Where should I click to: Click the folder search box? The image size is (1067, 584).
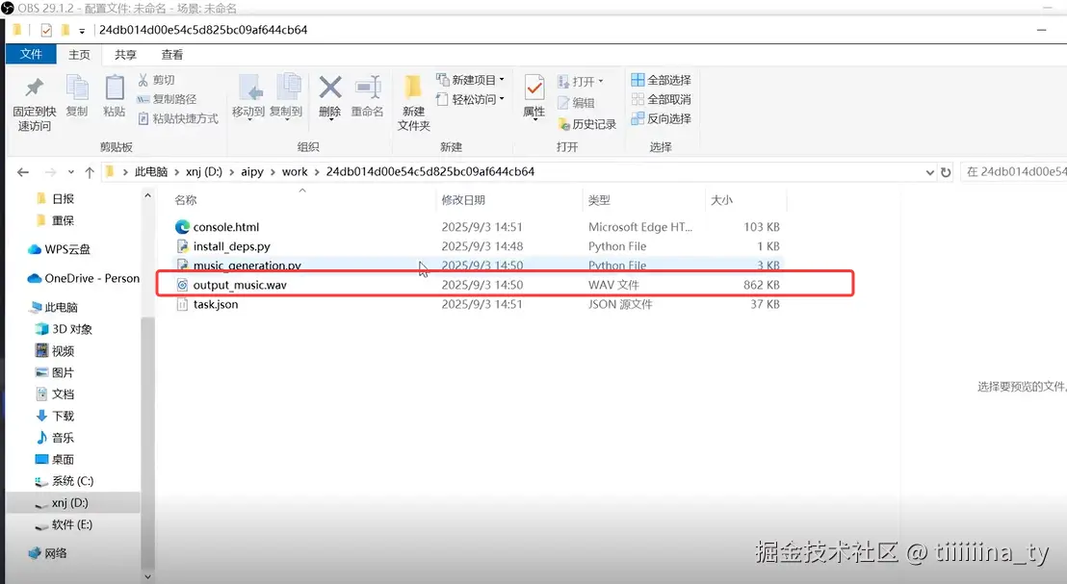(1013, 172)
